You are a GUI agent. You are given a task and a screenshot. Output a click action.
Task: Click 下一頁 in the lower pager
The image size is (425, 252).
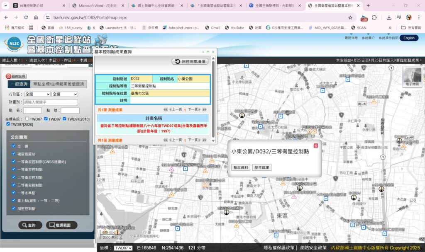coord(194,140)
